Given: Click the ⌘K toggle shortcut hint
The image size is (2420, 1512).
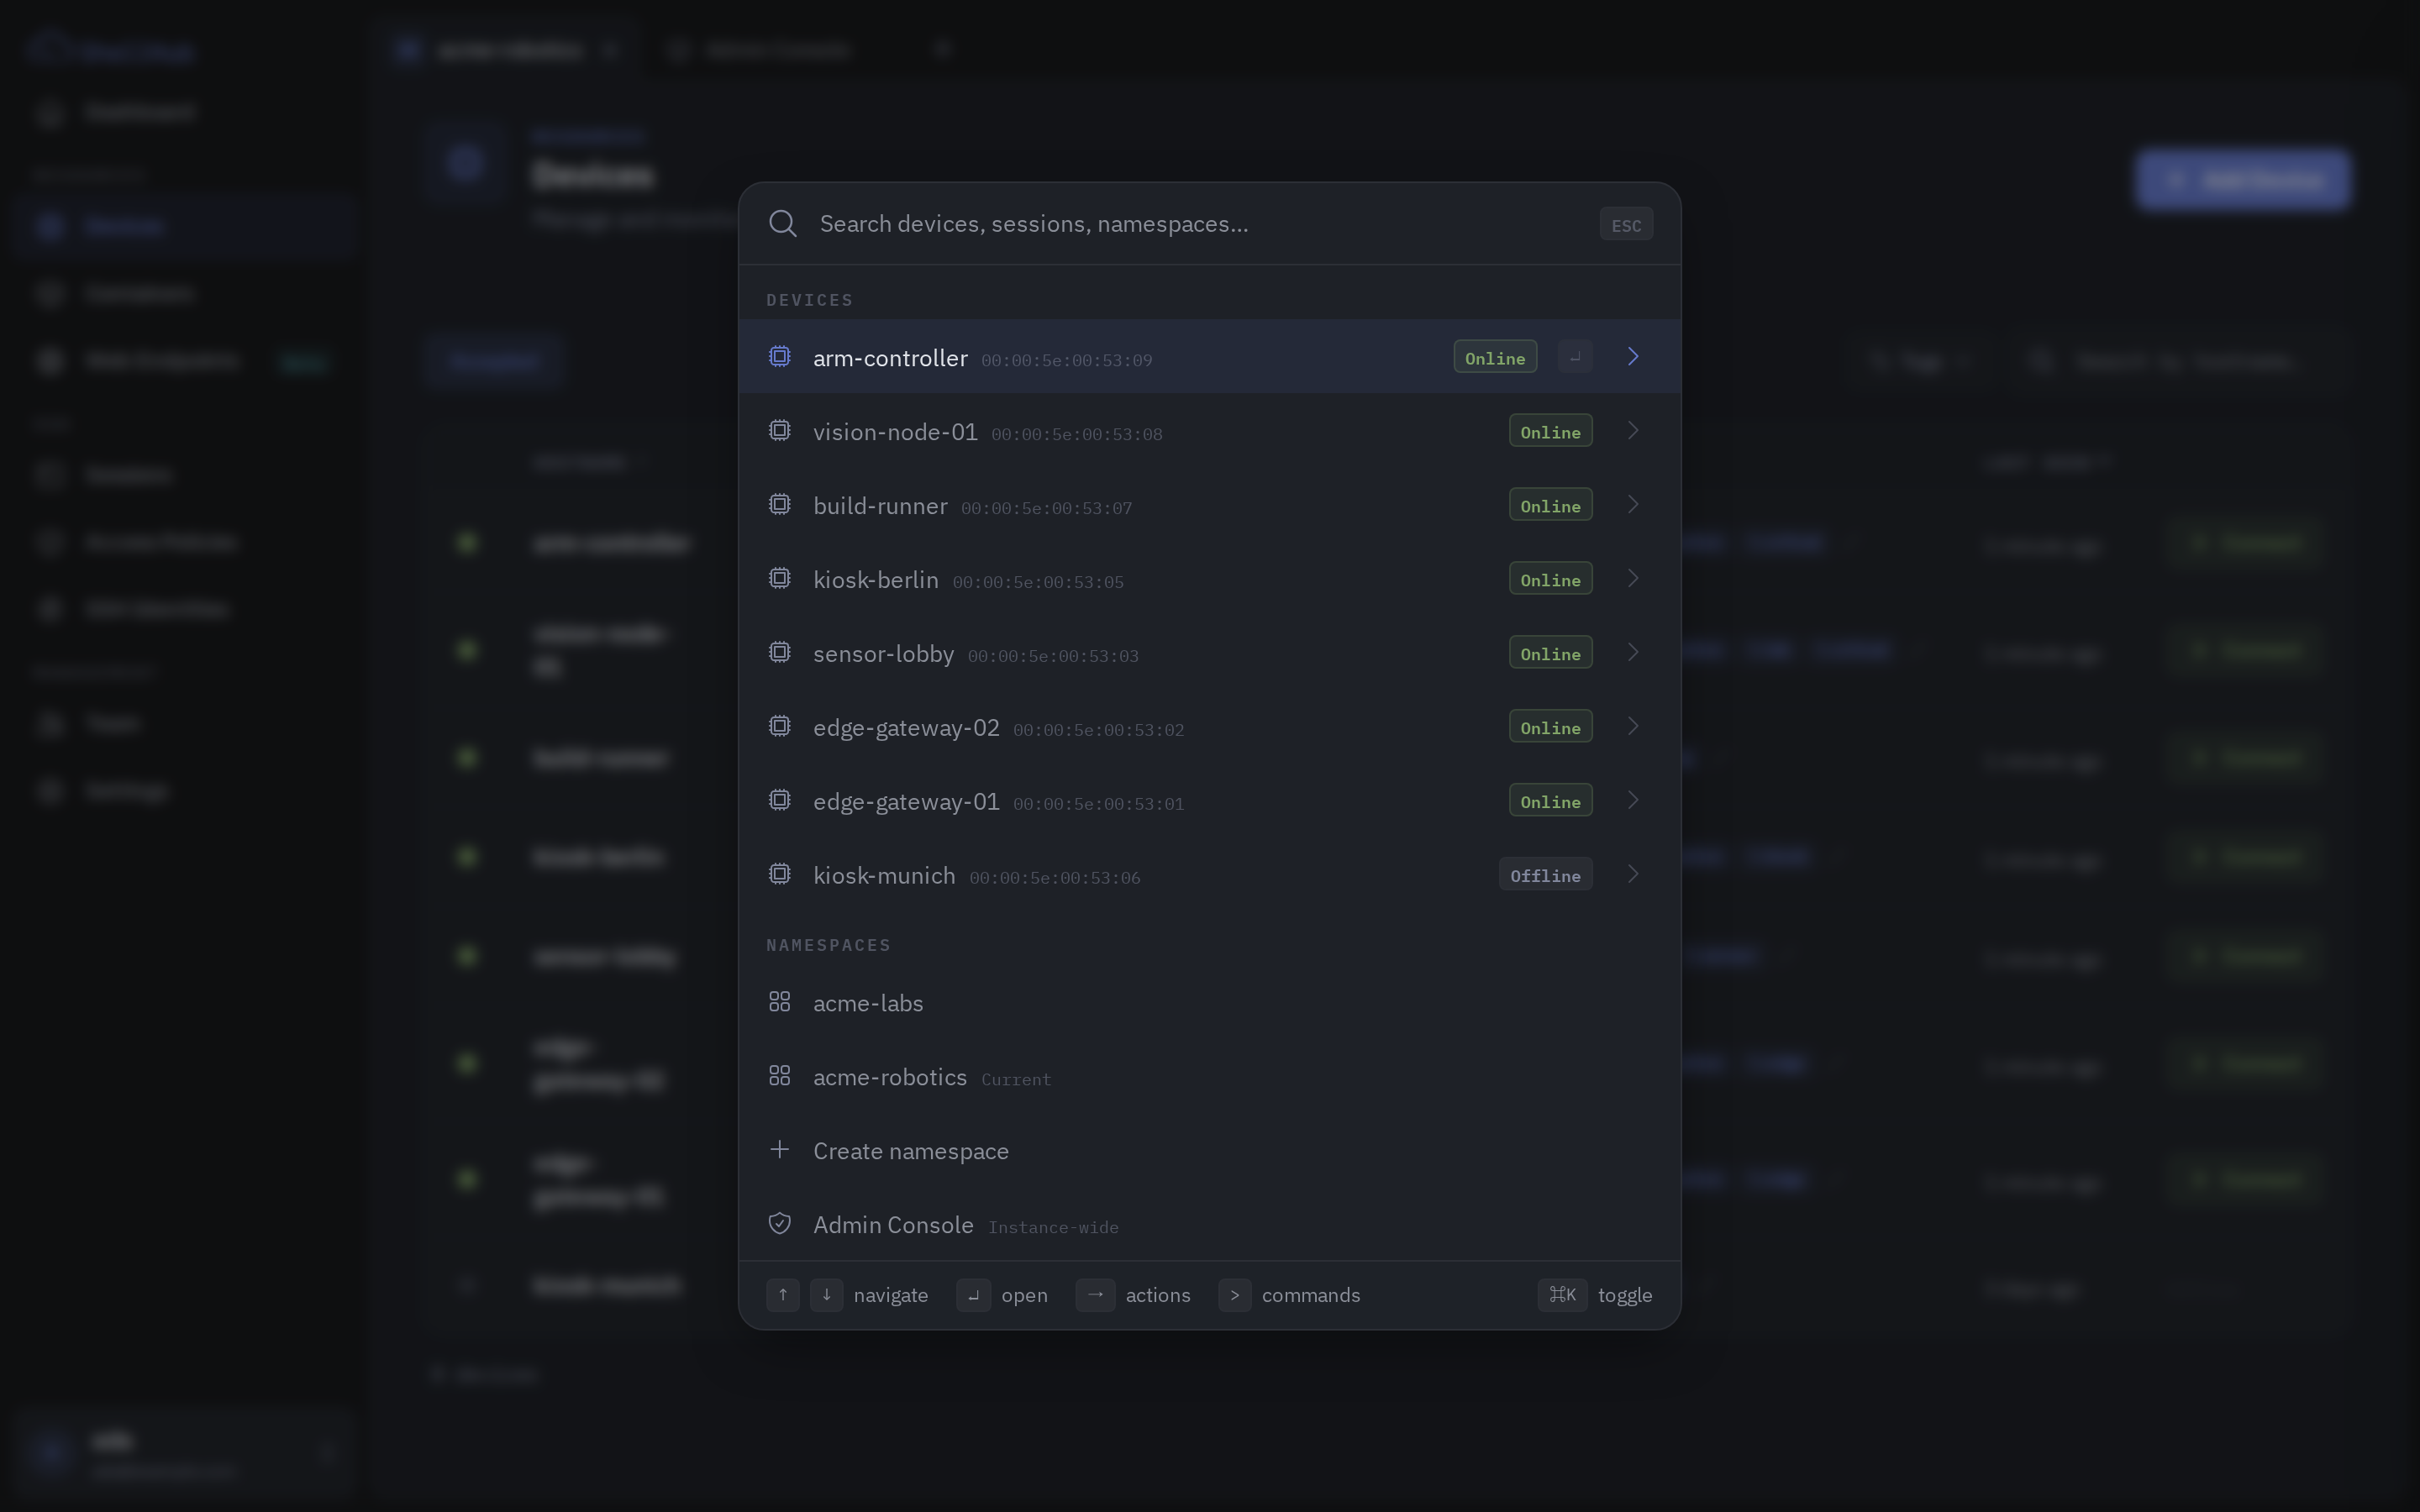Looking at the screenshot, I should (1562, 1295).
